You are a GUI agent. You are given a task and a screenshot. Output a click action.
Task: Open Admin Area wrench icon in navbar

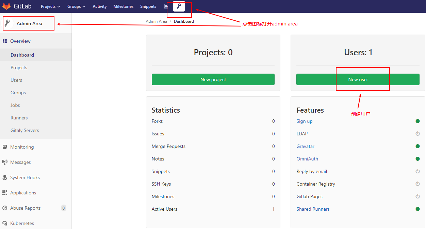point(179,6)
